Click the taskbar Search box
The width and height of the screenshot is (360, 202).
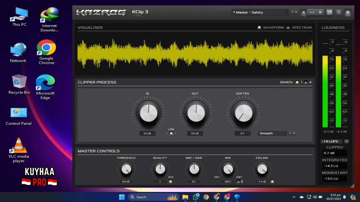click(154, 197)
